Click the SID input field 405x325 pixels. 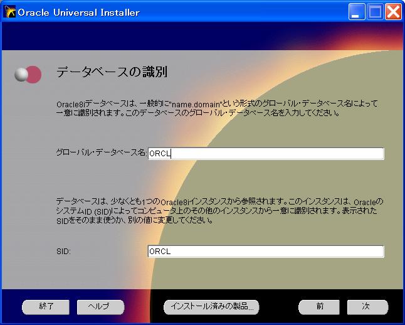(x=266, y=252)
